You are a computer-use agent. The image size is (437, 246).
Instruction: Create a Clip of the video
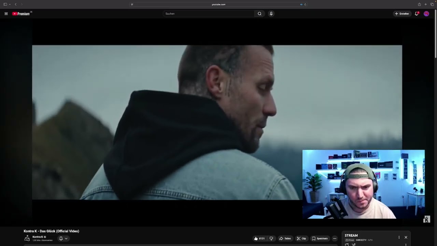click(x=301, y=238)
